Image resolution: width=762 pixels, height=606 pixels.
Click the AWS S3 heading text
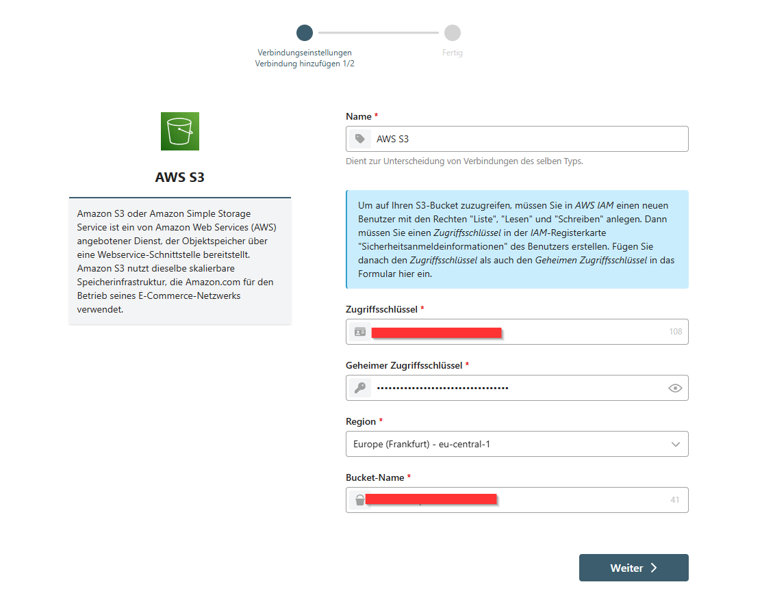point(180,177)
